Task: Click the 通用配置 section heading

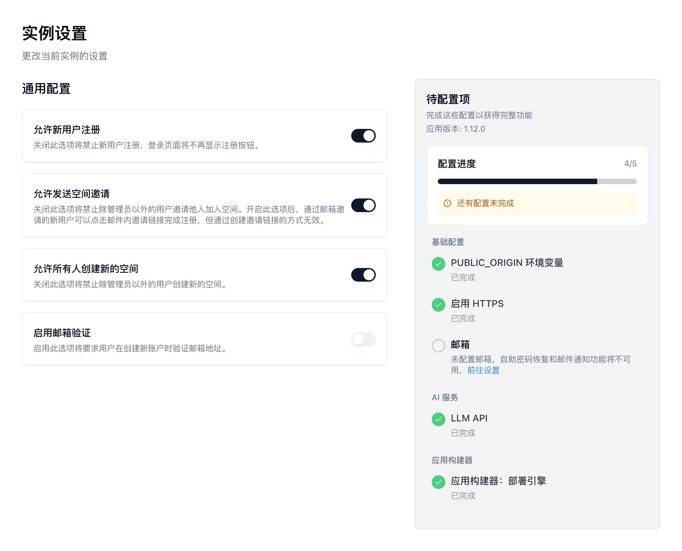Action: [x=46, y=89]
